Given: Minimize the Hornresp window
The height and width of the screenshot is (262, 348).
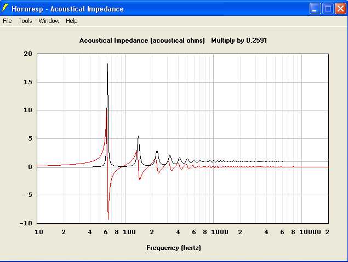Looking at the screenshot, I should click(x=315, y=9).
